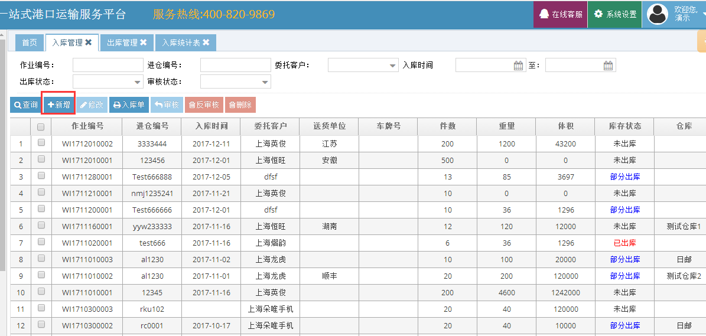Click 部分出库 link for WI1711280001
This screenshot has height=336, width=706.
(624, 177)
